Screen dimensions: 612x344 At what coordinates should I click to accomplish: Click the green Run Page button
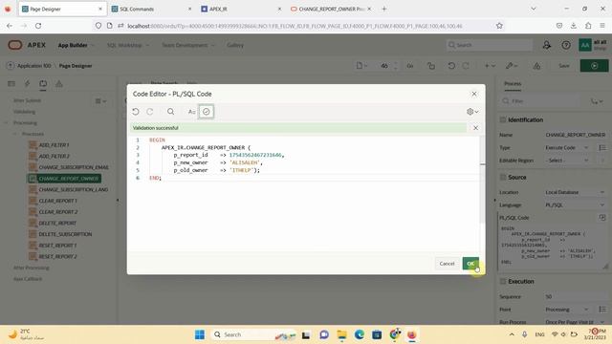pyautogui.click(x=594, y=66)
